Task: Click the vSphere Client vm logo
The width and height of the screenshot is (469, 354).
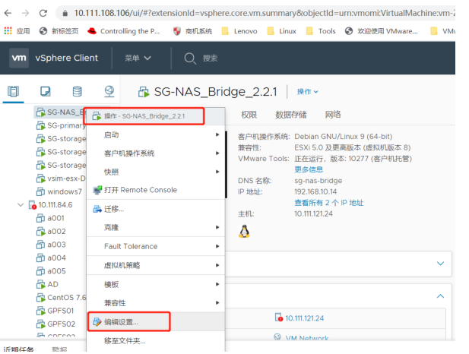Action: 20,58
